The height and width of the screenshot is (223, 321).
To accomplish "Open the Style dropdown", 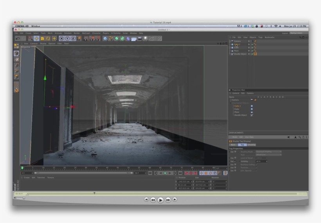I will 269,155.
